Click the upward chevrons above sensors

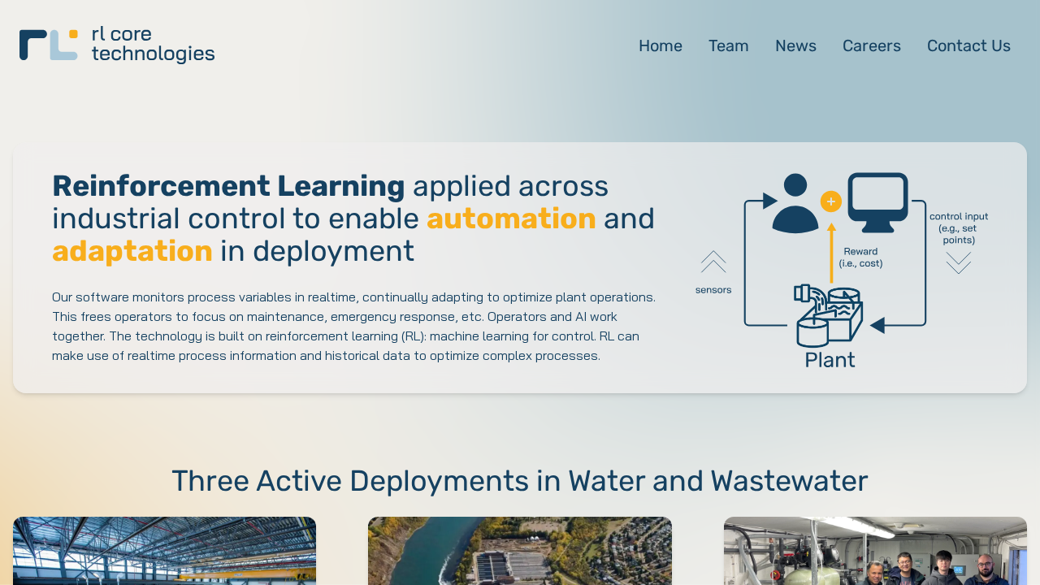point(713,262)
